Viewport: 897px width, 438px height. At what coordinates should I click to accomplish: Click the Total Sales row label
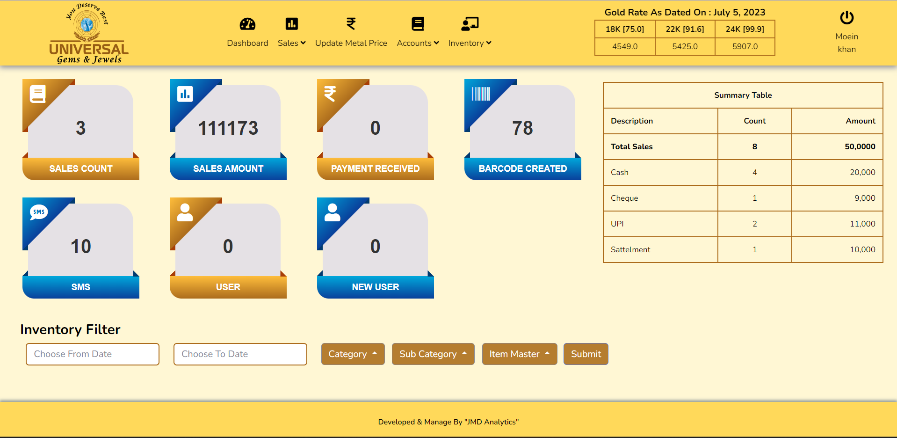click(x=632, y=146)
